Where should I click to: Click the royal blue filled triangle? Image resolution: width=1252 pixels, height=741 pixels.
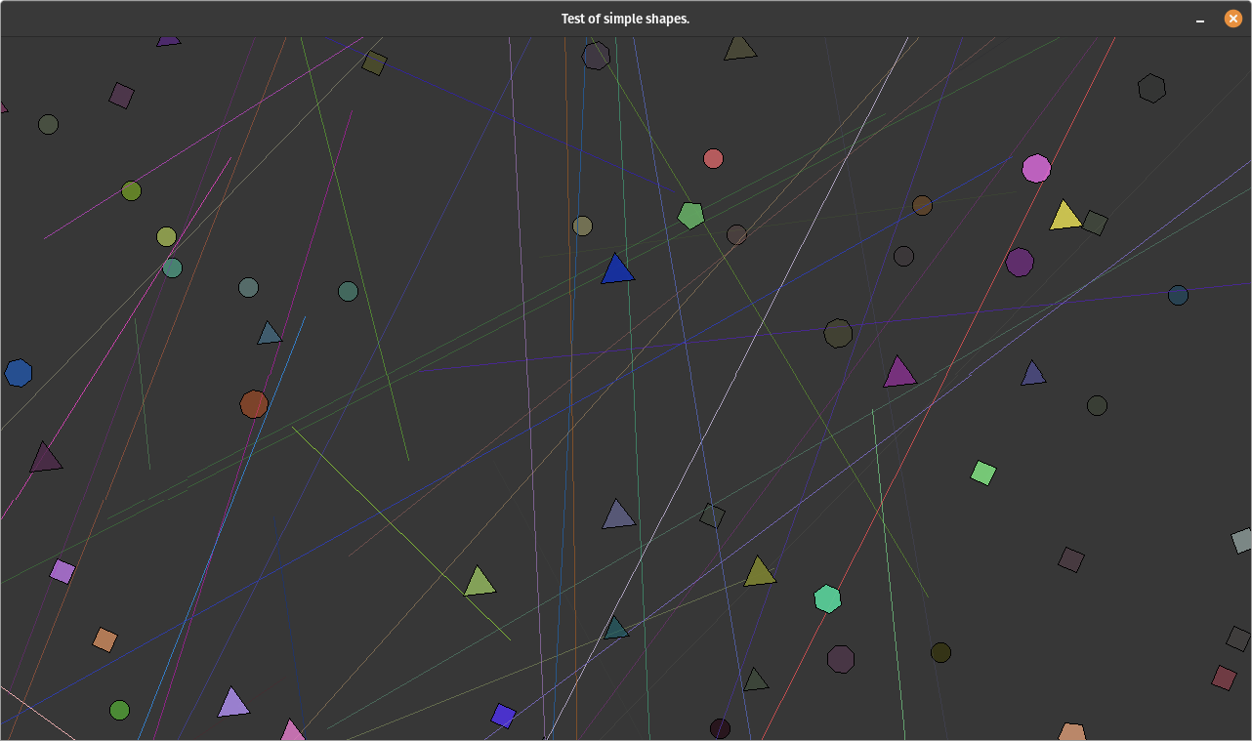tap(617, 270)
